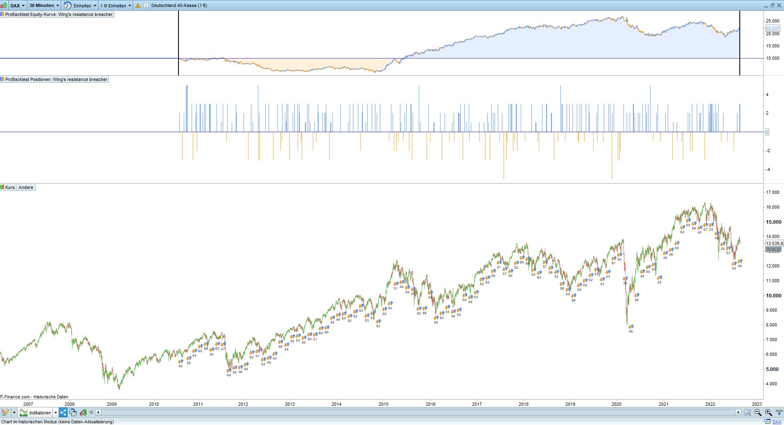Click the chart windows icon in bottom toolbar

tap(73, 412)
